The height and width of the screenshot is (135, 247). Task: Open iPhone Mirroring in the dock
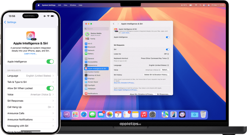click(x=173, y=114)
